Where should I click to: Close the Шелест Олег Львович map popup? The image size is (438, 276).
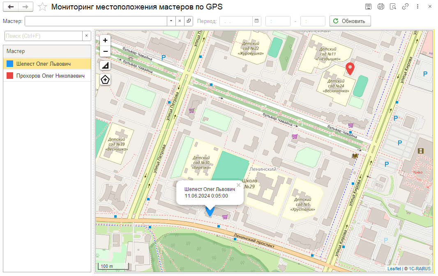[238, 185]
